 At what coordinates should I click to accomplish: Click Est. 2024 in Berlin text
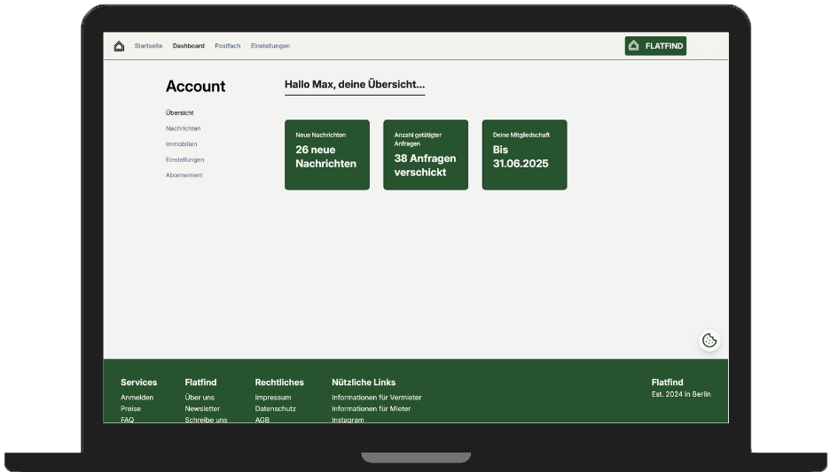point(681,394)
